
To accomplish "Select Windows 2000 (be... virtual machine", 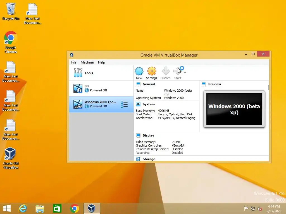I will 101,104.
